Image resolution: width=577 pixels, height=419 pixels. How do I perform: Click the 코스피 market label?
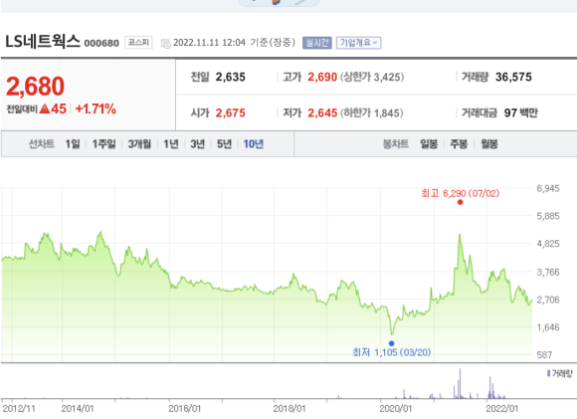(x=138, y=43)
